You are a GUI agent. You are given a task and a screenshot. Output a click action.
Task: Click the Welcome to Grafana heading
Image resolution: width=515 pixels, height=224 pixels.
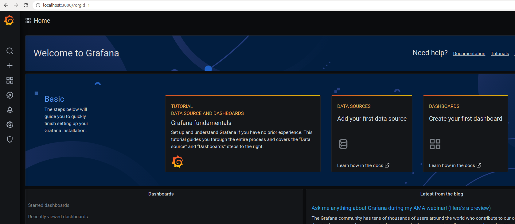point(76,53)
